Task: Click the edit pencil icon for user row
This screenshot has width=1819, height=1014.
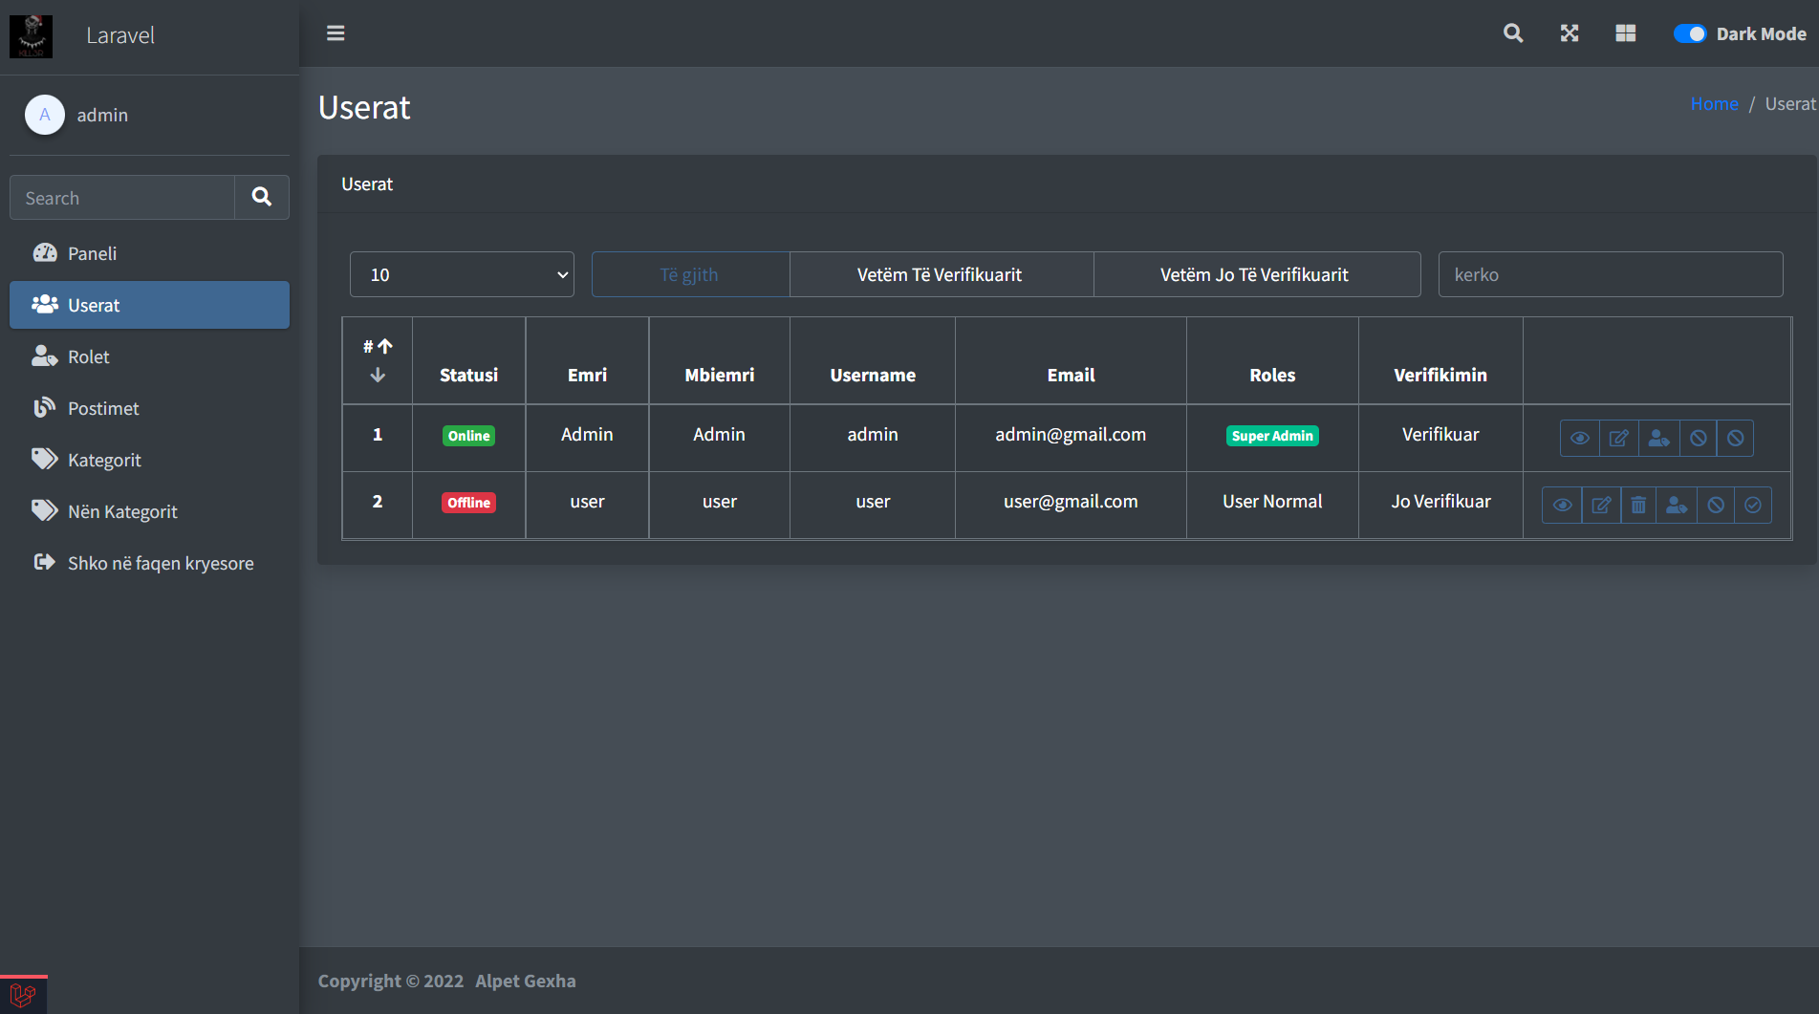Action: tap(1601, 505)
